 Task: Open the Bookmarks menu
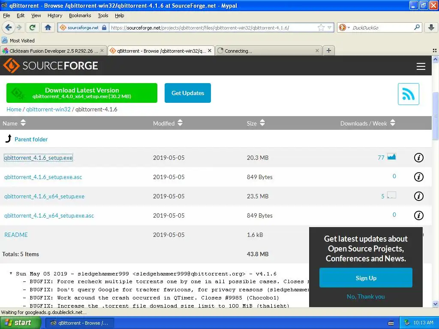80,15
